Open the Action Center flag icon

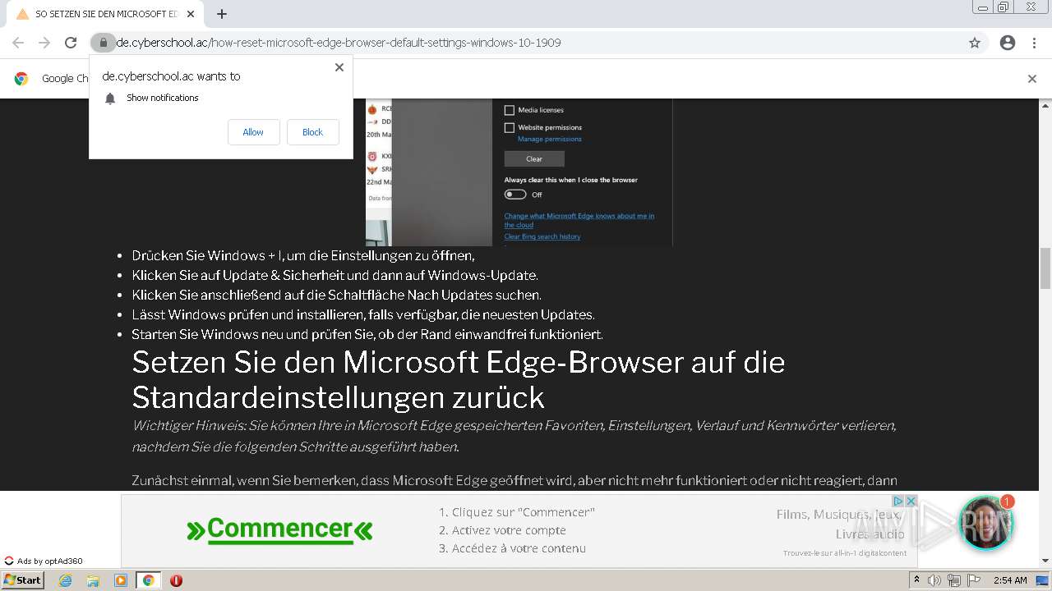pyautogui.click(x=974, y=580)
